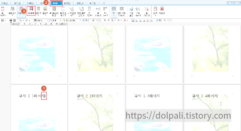This screenshot has height=131, width=241.
Task: Adjust font size with the stepper
Action: coord(99,20)
